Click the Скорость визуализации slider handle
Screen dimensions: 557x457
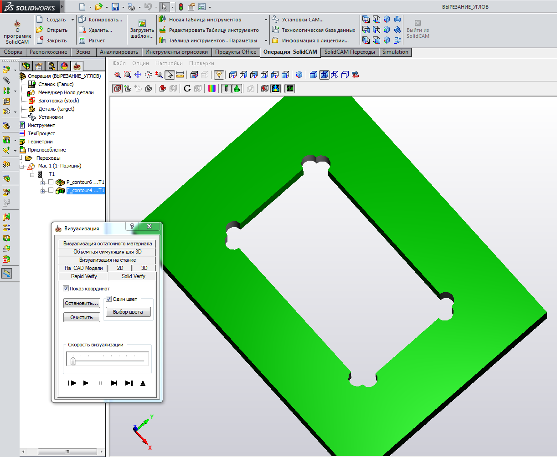point(73,360)
